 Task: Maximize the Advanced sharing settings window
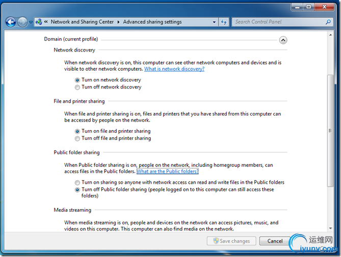308,7
